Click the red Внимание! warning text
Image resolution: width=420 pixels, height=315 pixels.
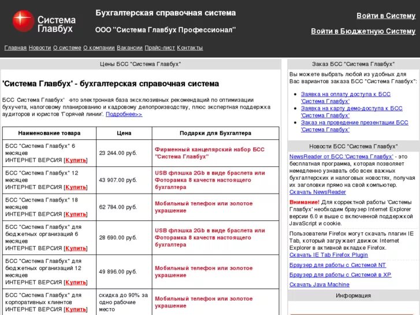pyautogui.click(x=304, y=202)
